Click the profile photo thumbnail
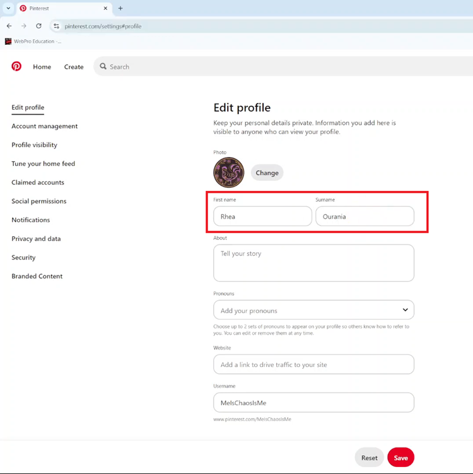Screen dimensions: 473x474 pyautogui.click(x=229, y=172)
